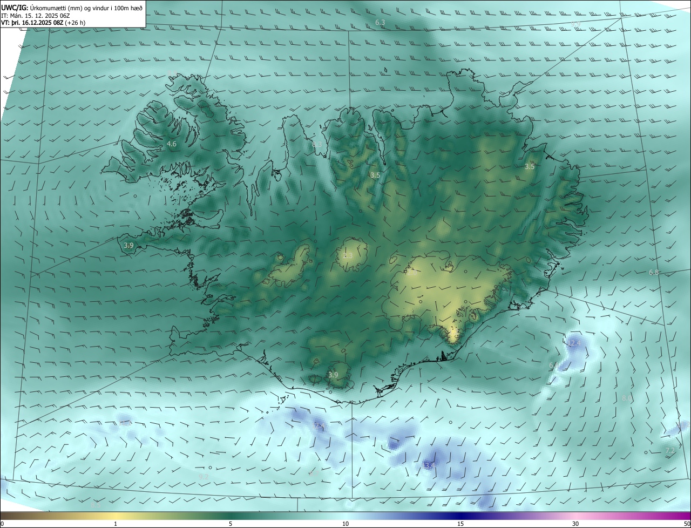Click the color scale tick label '30'
The image size is (691, 528).
575,524
